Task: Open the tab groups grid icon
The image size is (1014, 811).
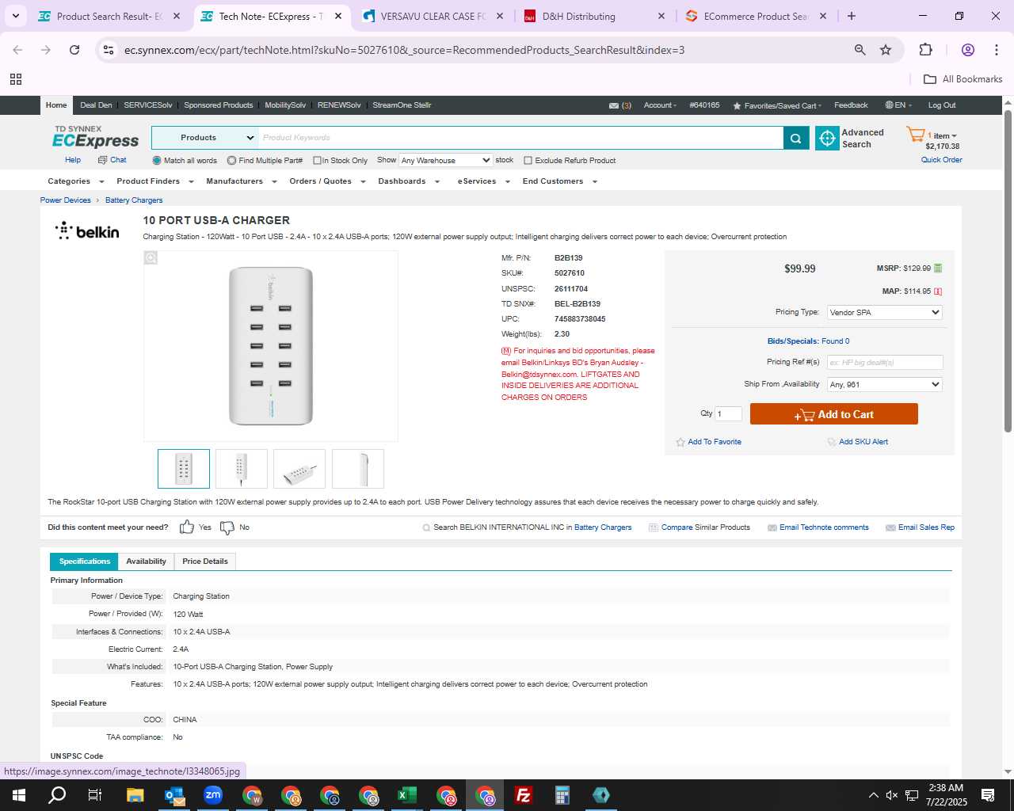Action: tap(16, 79)
